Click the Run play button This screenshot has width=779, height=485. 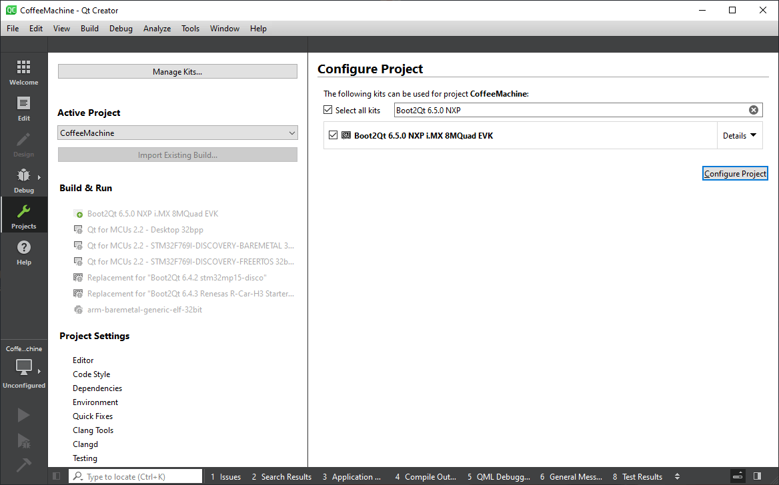tap(23, 415)
